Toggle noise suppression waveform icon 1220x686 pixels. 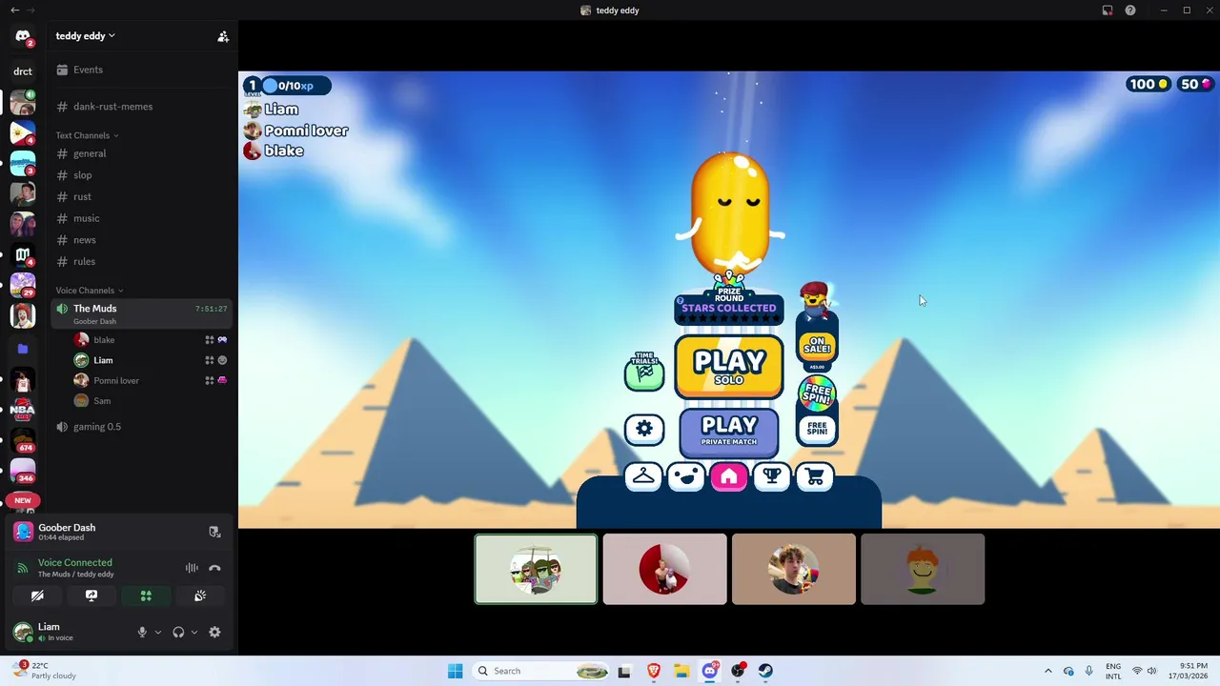(x=192, y=568)
